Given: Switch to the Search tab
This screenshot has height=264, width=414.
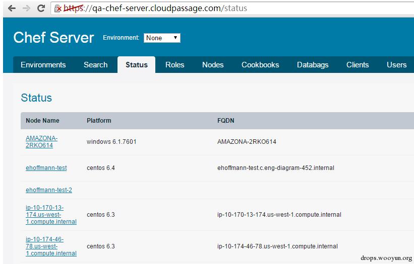Looking at the screenshot, I should click(x=96, y=65).
